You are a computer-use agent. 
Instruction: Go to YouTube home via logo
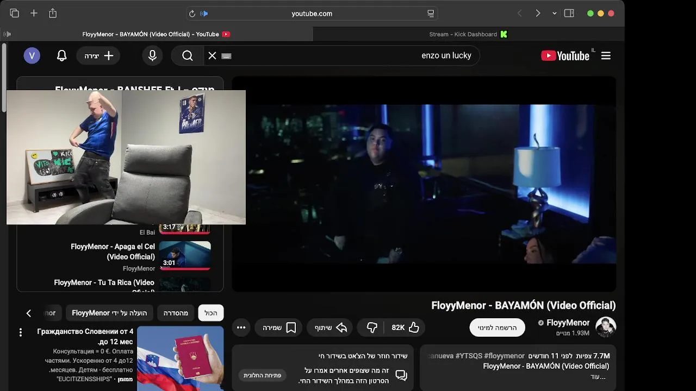point(565,55)
